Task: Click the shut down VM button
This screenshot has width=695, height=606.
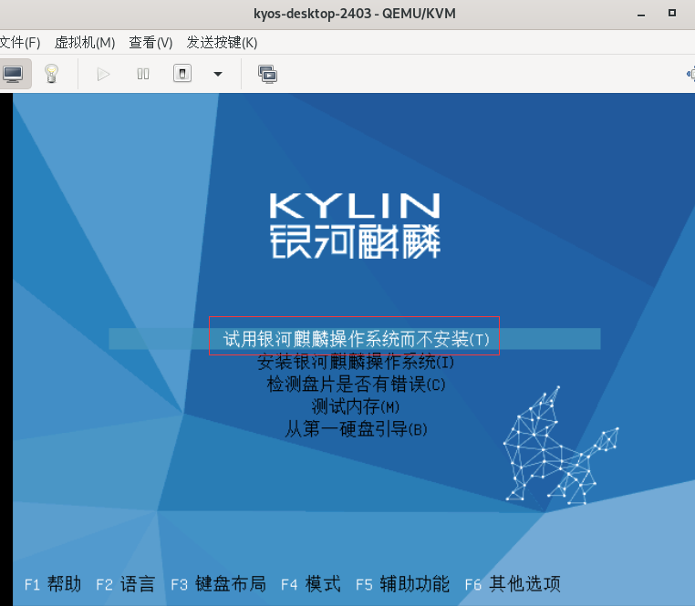Action: tap(182, 74)
